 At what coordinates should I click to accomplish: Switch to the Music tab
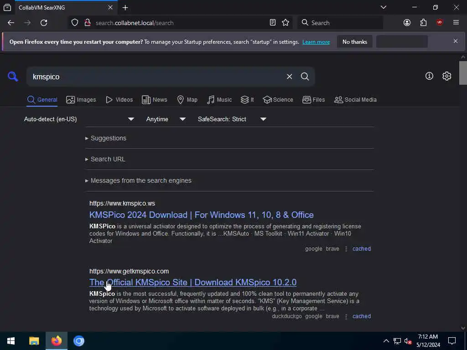click(x=219, y=100)
